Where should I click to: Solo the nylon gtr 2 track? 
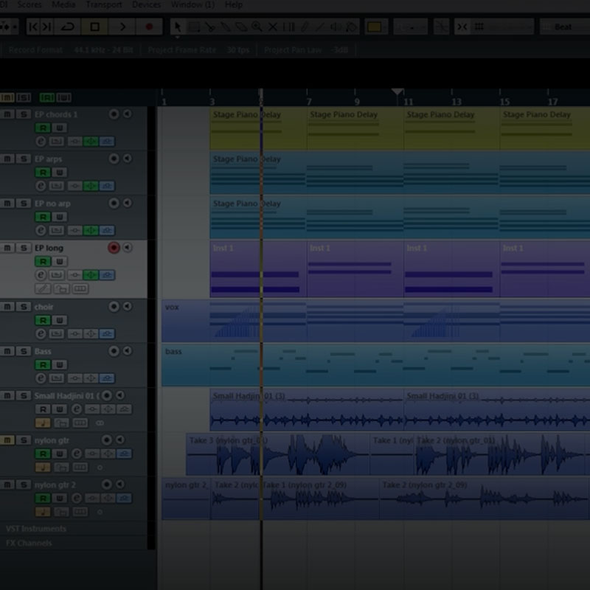pos(24,485)
